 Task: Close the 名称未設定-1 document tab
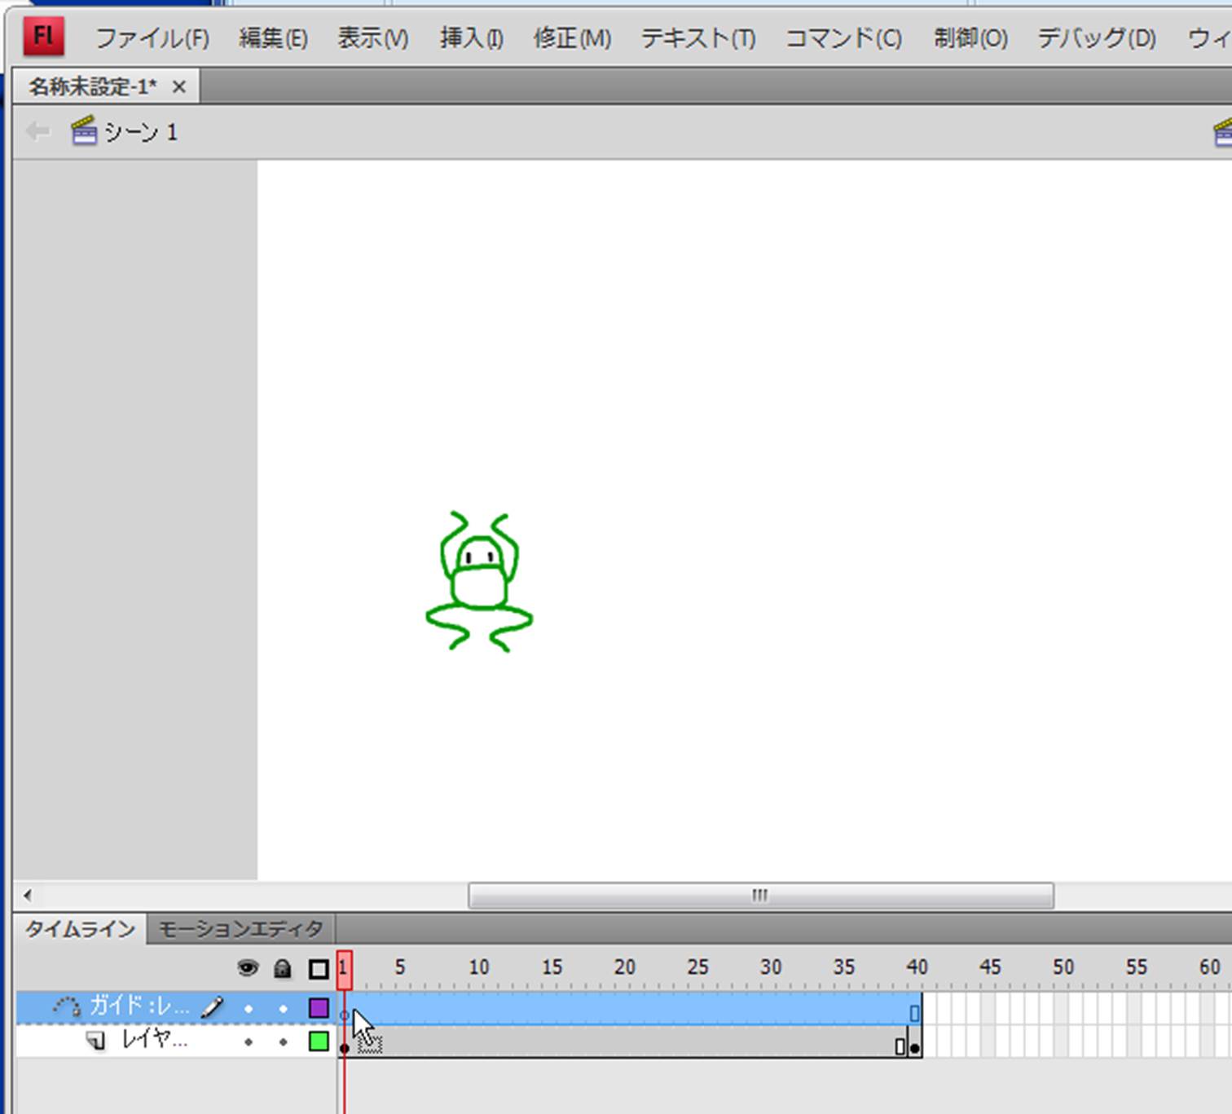(x=179, y=86)
